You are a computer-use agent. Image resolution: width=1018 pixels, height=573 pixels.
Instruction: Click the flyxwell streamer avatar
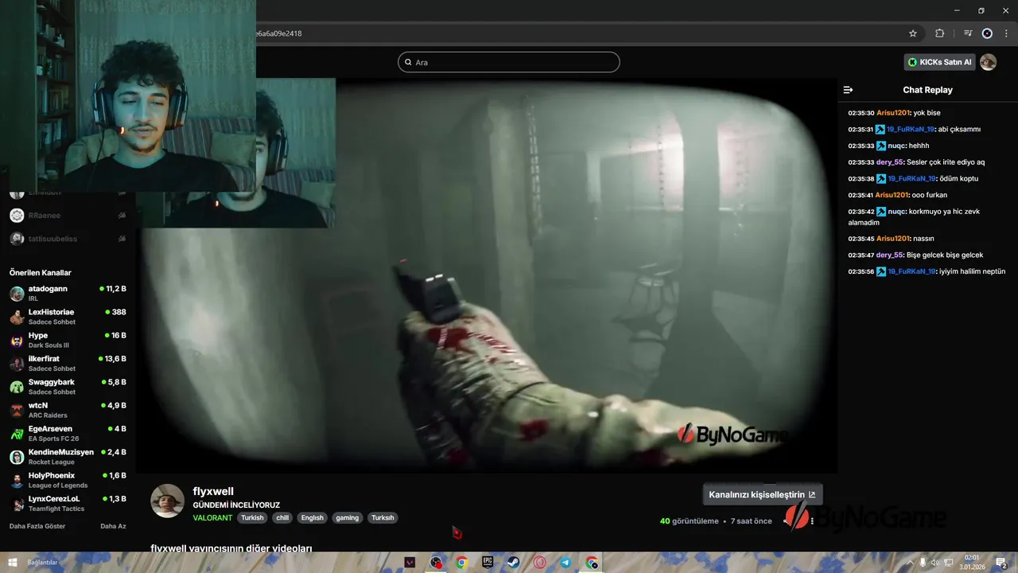(168, 501)
